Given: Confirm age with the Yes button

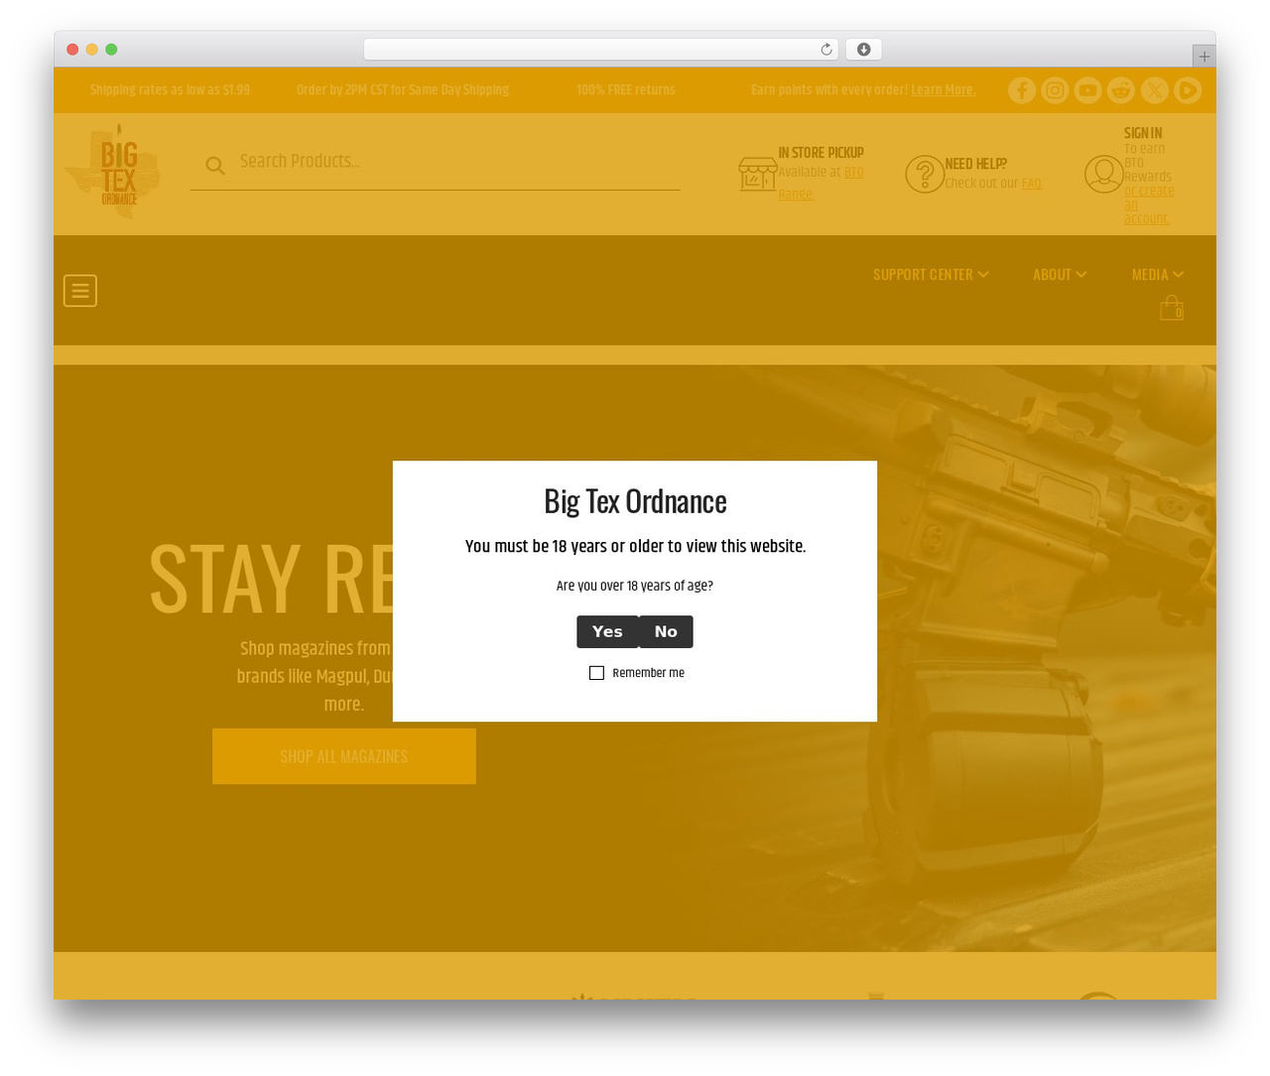Looking at the screenshot, I should pyautogui.click(x=607, y=631).
